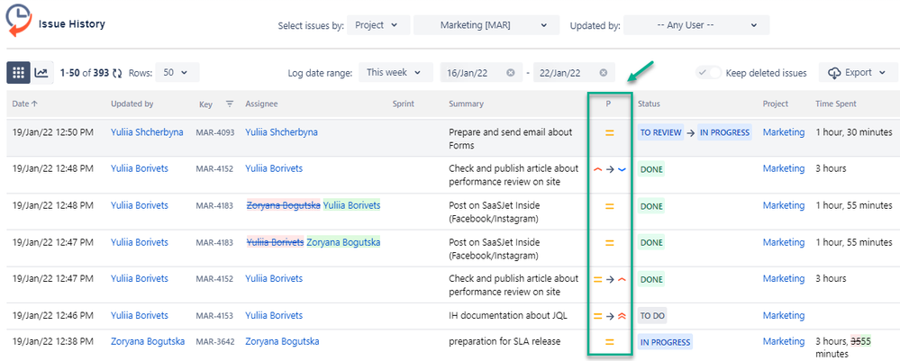This screenshot has width=900, height=361.
Task: Click summary 'Prepare and send email about Forms'
Action: pyautogui.click(x=510, y=139)
